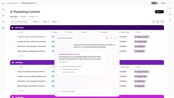174x98 pixels.
Task: Click Assign assets to team step
Action: (x=68, y=72)
